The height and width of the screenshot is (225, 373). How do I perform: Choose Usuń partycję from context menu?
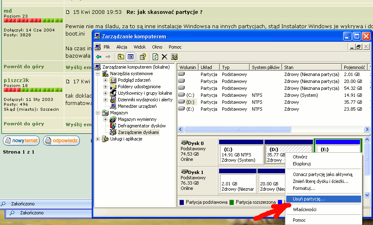pos(324,199)
